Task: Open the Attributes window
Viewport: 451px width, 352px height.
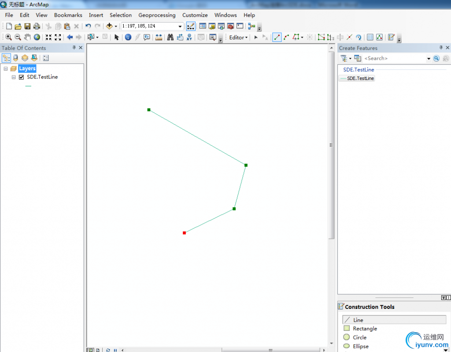Action: (x=370, y=37)
